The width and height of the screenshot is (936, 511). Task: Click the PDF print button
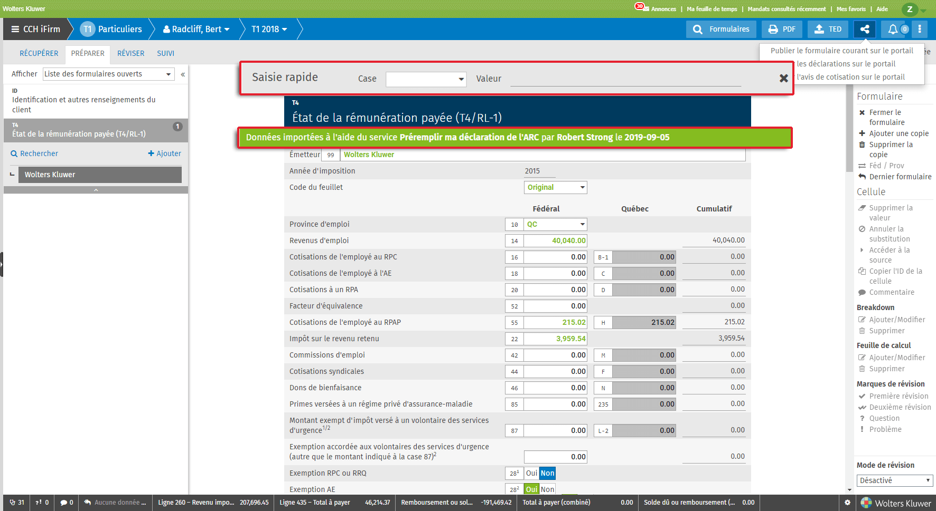click(782, 30)
